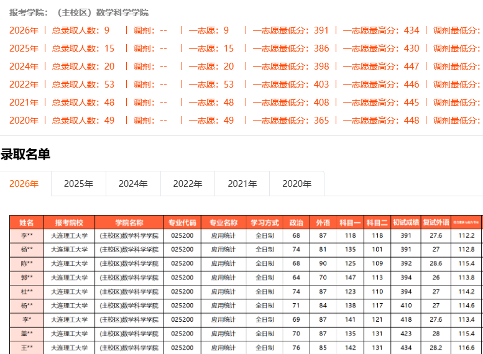Click the 报考院校 column header
The height and width of the screenshot is (354, 483).
(x=69, y=222)
